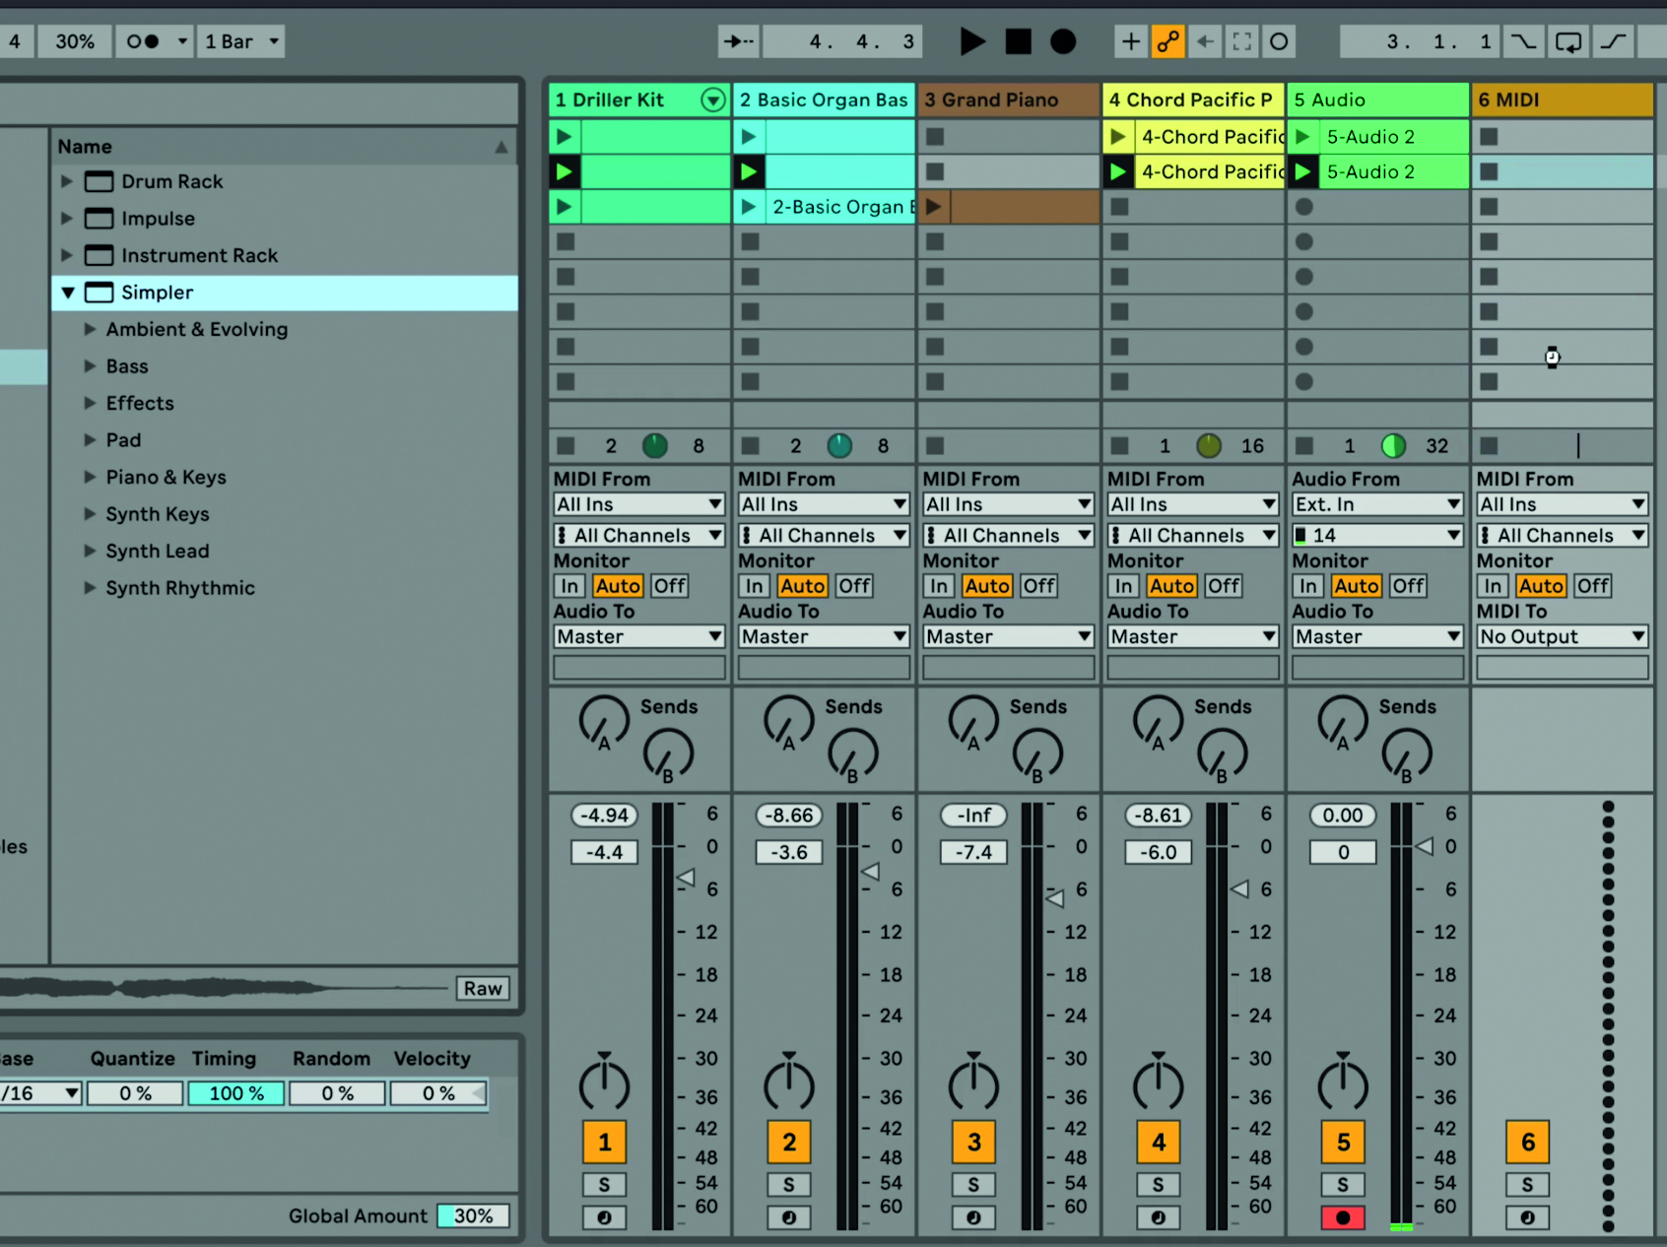Viewport: 1667px width, 1247px height.
Task: Expand the Drum Rack folder
Action: tap(67, 181)
